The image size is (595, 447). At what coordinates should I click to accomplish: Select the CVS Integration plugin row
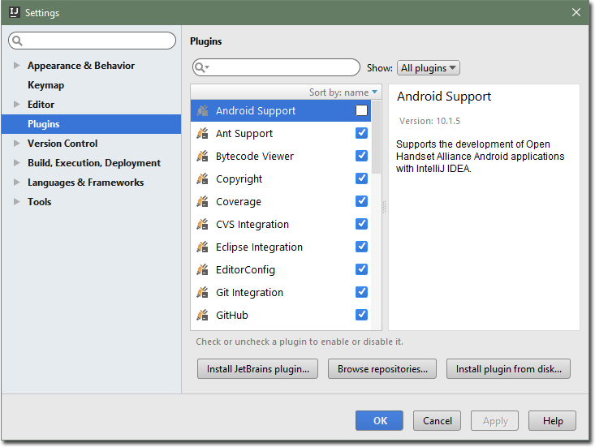[281, 225]
